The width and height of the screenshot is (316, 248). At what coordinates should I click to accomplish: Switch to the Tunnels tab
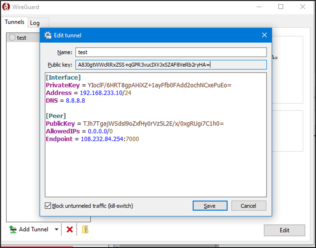click(15, 22)
